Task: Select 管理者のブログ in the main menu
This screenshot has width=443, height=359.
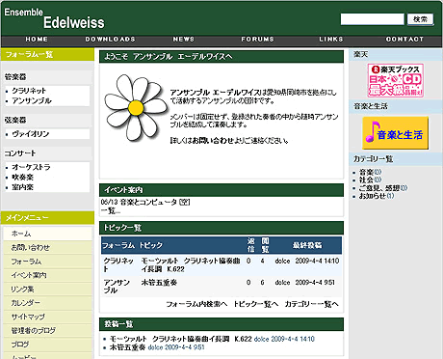Action: coord(48,330)
